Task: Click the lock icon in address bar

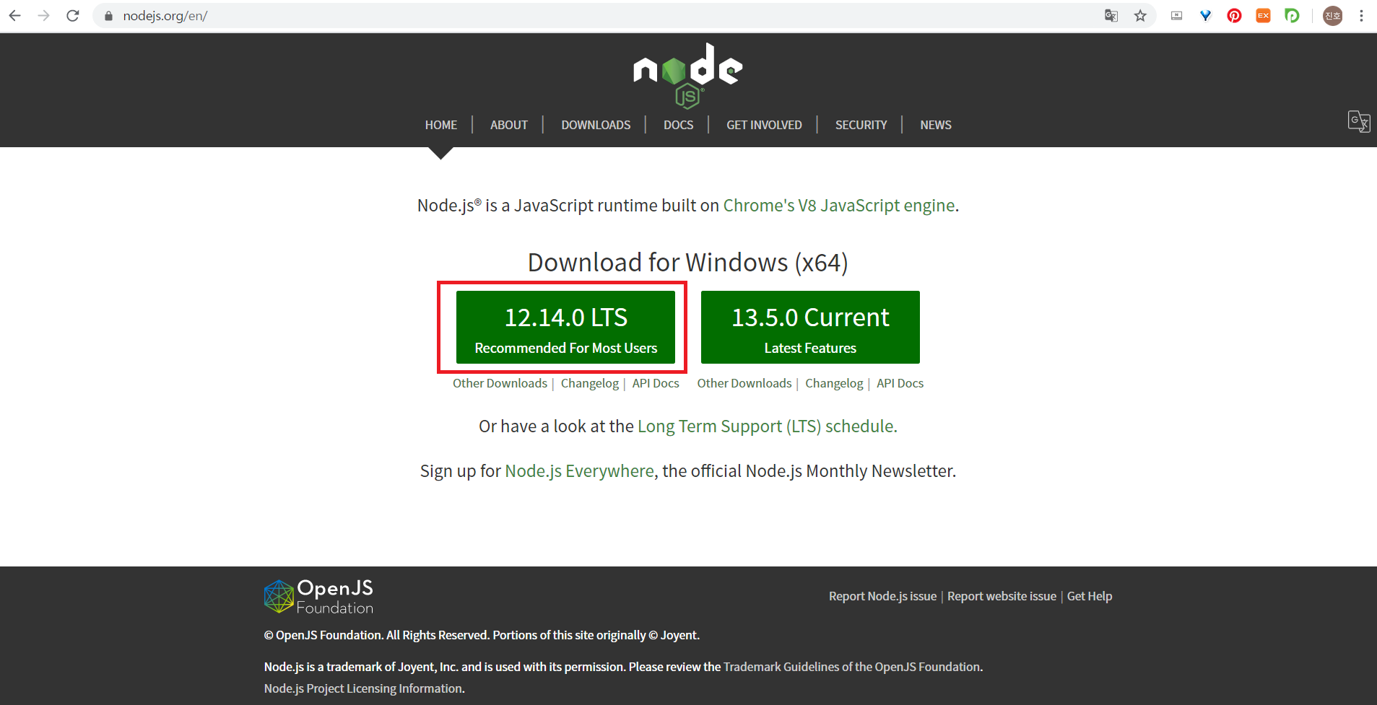Action: click(108, 16)
